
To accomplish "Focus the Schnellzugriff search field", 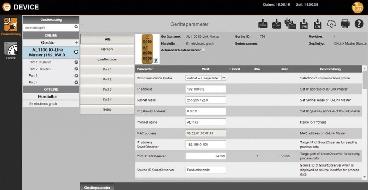I will (49, 27).
